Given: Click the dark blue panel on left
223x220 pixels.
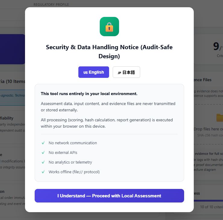Looking at the screenshot, I should [12, 49].
